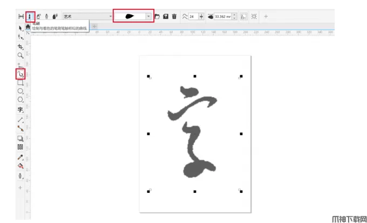The width and height of the screenshot is (367, 223).
Task: Add a new document tab with plus
Action: pos(94,26)
